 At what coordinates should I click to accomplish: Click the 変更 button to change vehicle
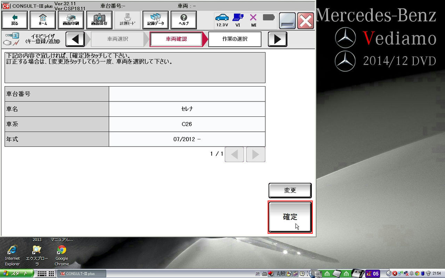[x=290, y=190]
